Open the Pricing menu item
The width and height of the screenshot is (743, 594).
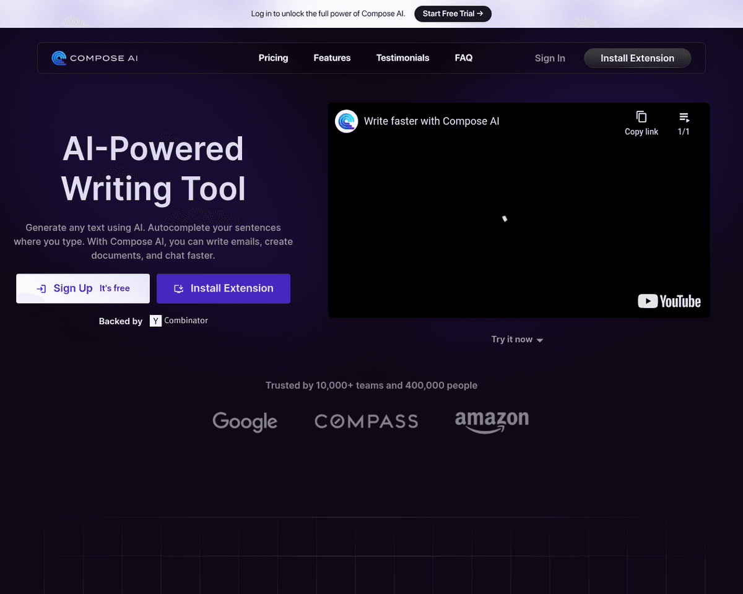273,58
